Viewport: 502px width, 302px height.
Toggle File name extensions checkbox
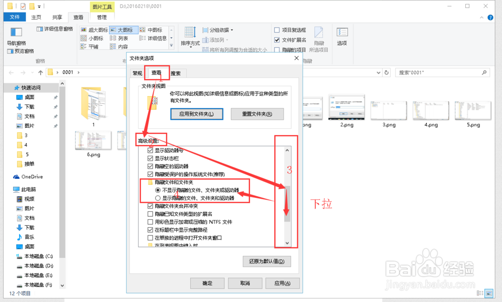tap(277, 40)
